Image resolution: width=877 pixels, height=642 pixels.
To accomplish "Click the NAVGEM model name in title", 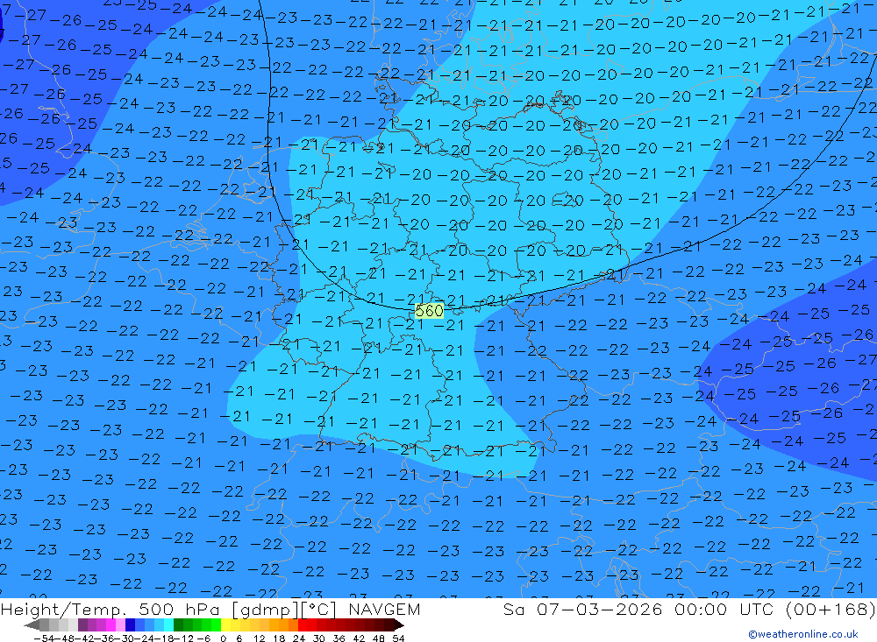I will click(384, 609).
